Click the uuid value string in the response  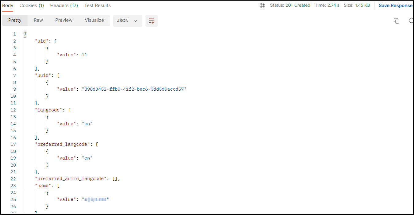tap(134, 89)
